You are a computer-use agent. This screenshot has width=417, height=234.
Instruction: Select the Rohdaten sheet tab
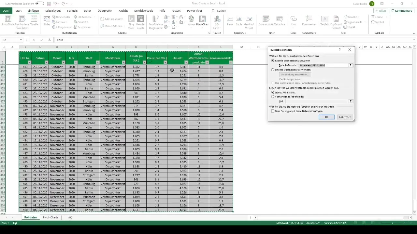pyautogui.click(x=31, y=217)
